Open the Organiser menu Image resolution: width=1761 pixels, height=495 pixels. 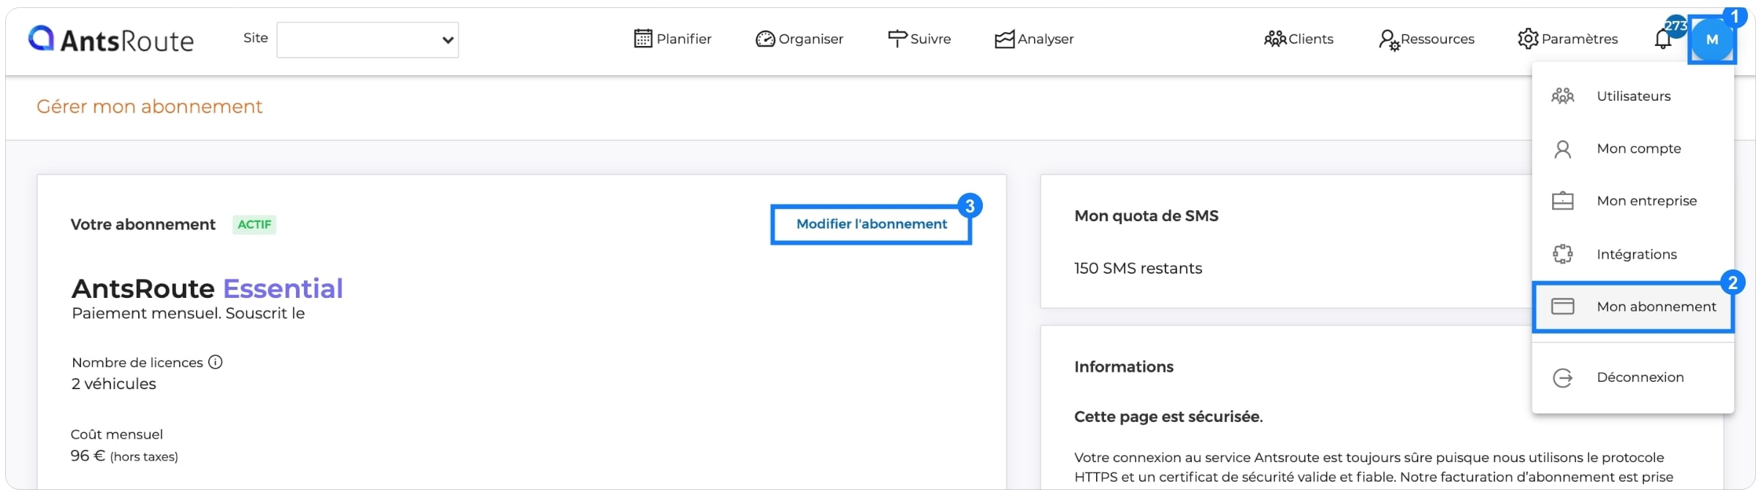pos(799,39)
